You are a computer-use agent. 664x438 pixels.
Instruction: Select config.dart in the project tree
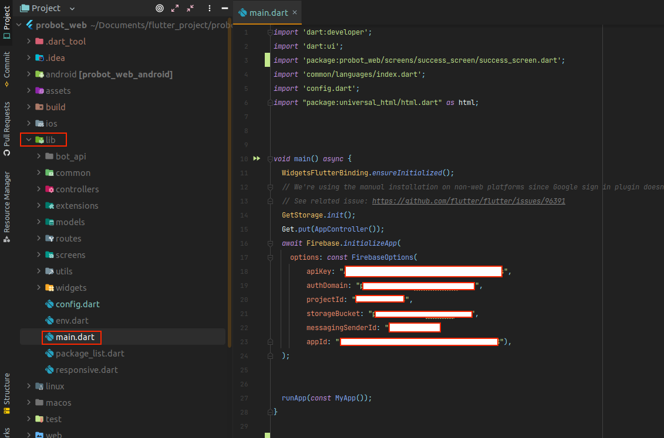[77, 304]
